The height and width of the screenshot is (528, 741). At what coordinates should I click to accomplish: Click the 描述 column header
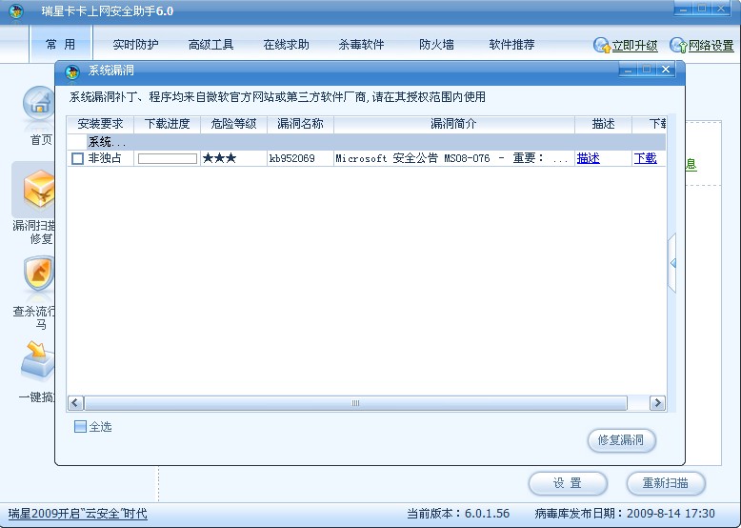(x=604, y=124)
